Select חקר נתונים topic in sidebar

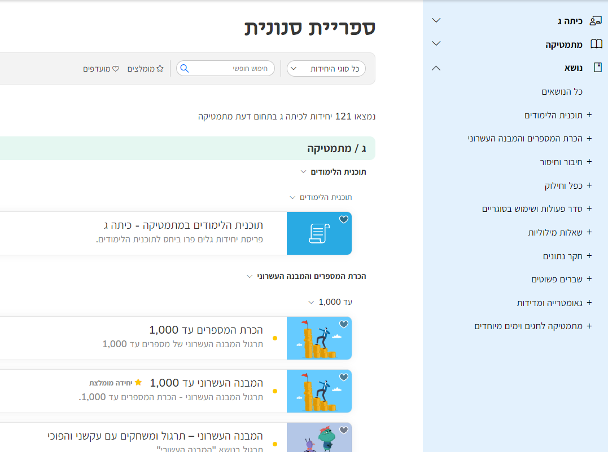[x=563, y=256]
